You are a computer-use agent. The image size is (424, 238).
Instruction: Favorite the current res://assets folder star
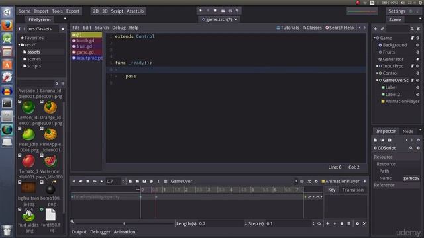(x=63, y=29)
